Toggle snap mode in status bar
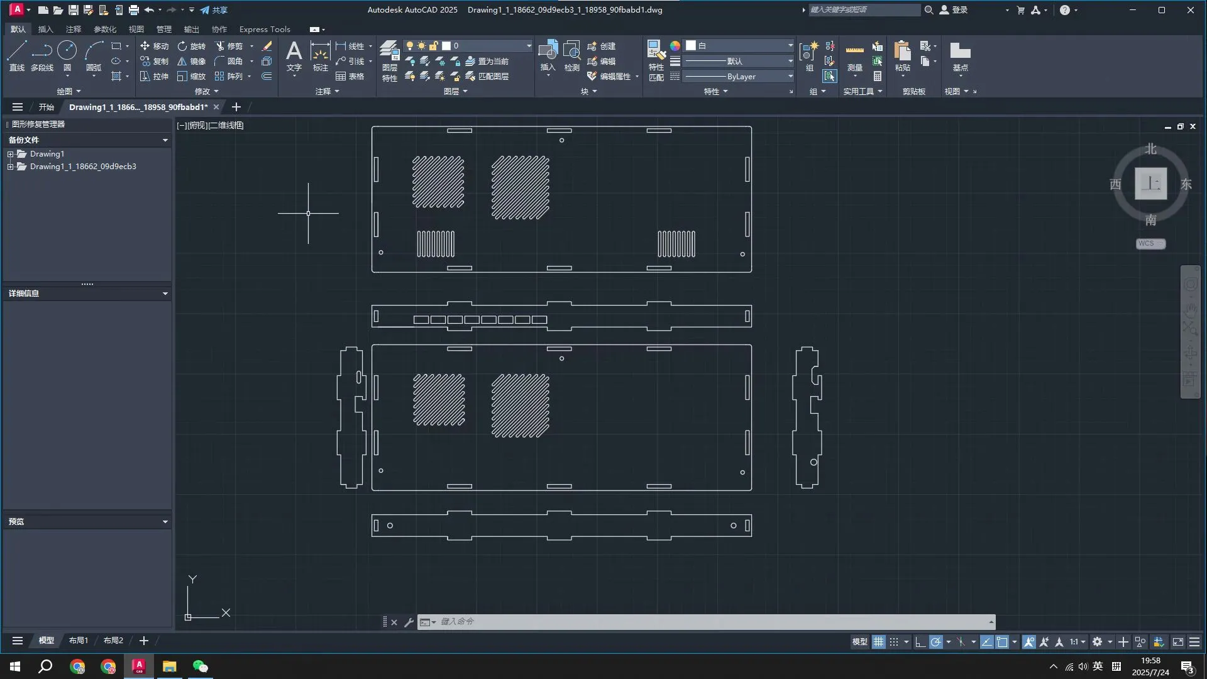Screen dimensions: 1207x679 pyautogui.click(x=894, y=642)
